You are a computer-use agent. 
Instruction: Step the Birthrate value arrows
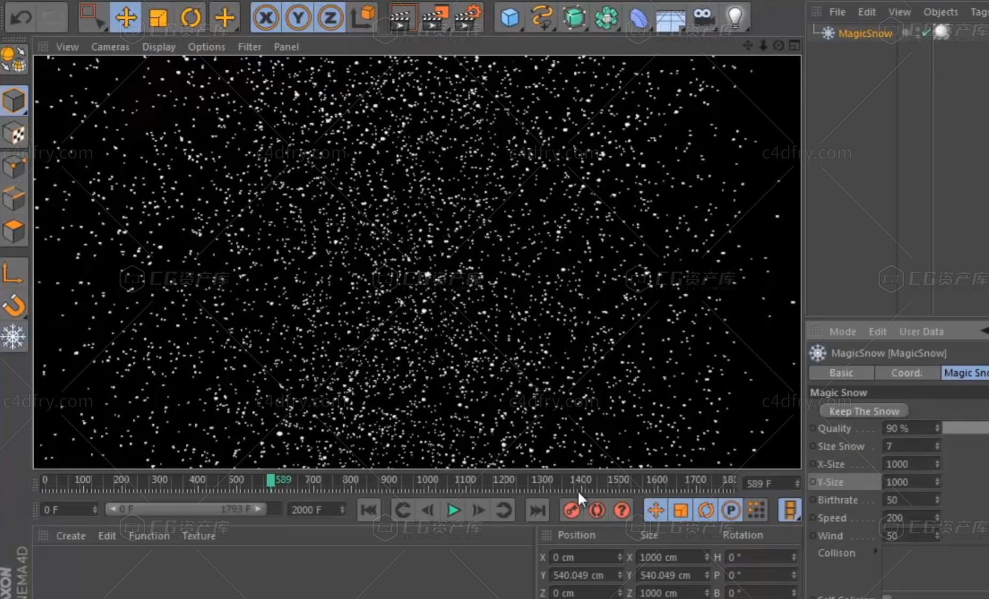(x=937, y=500)
